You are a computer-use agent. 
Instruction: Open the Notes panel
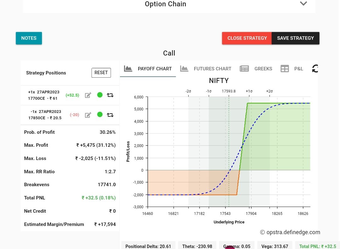29,38
